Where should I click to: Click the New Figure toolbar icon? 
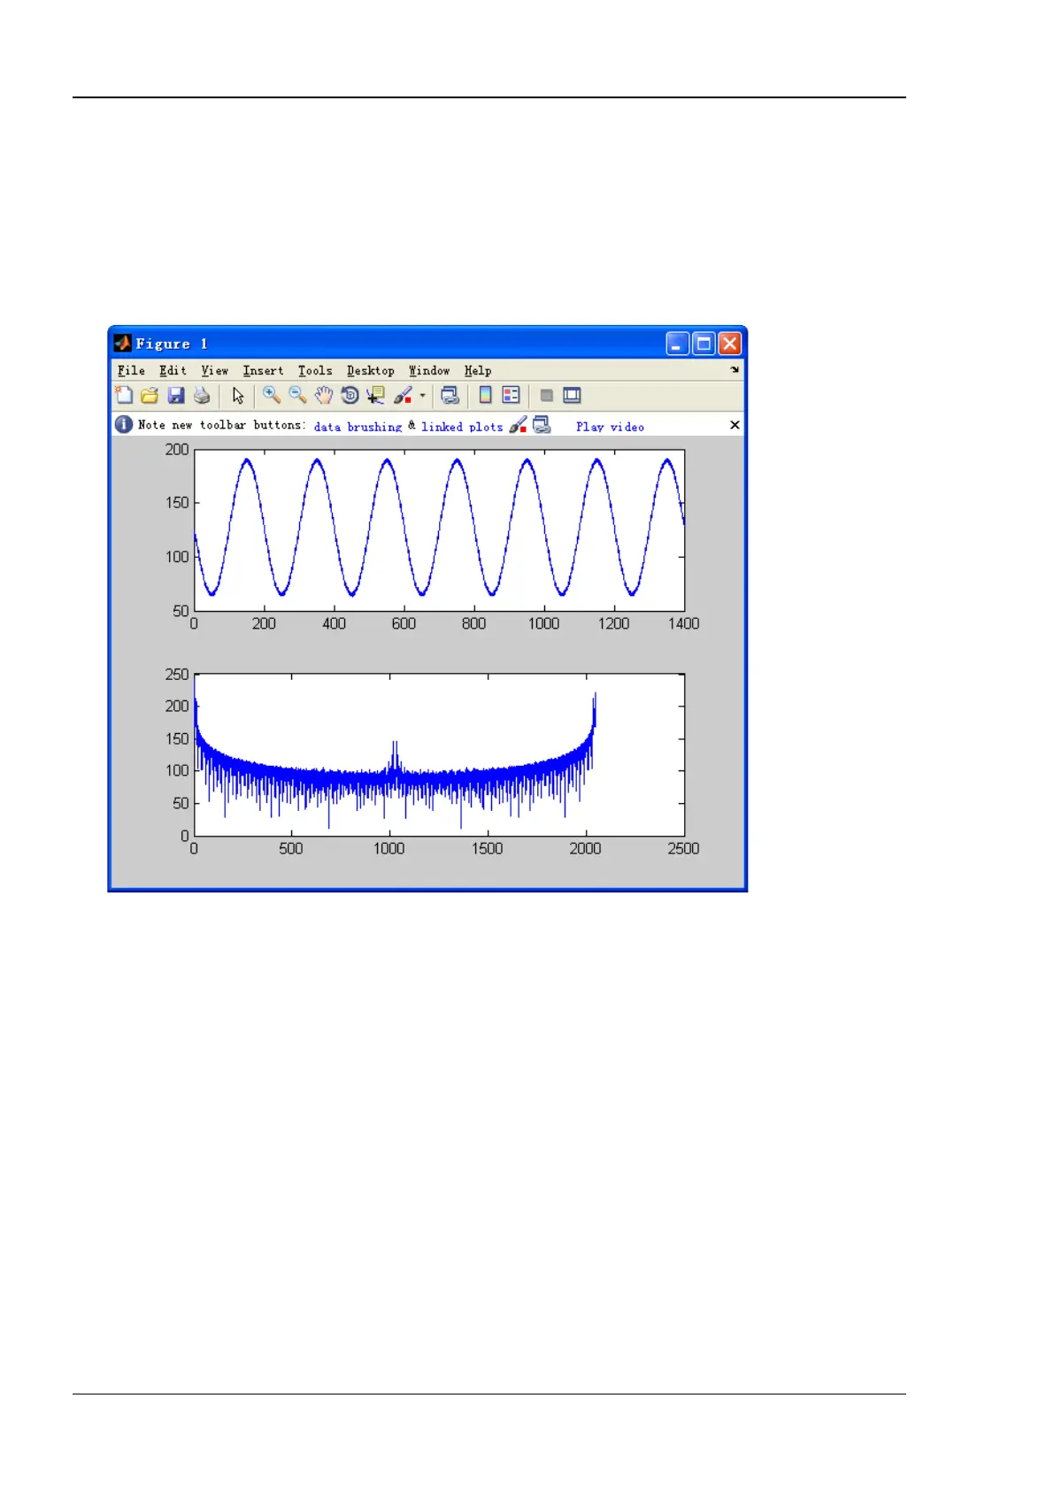pos(124,396)
